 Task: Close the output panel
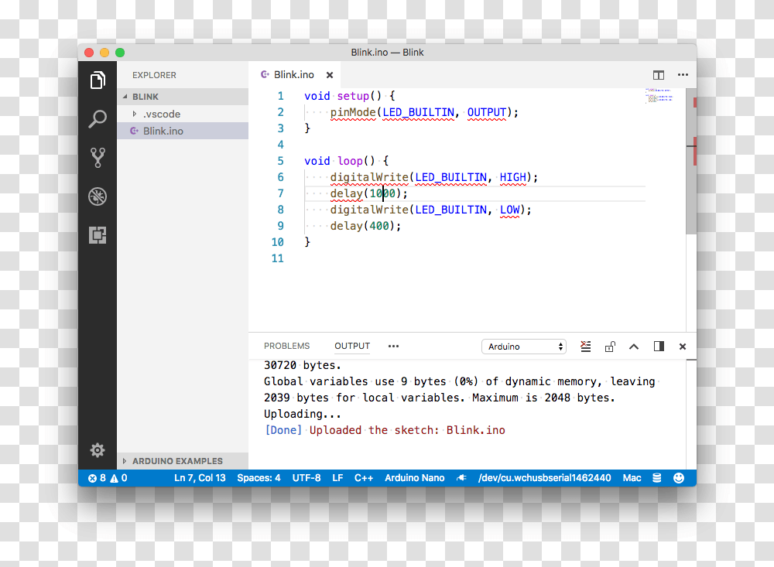[x=683, y=347]
